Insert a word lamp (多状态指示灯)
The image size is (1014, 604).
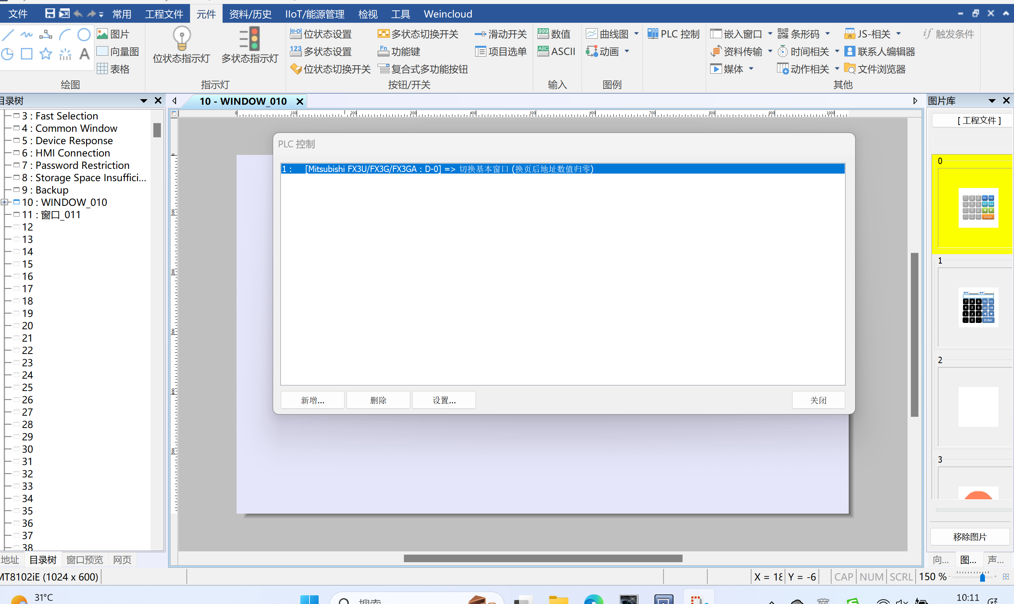coord(250,45)
